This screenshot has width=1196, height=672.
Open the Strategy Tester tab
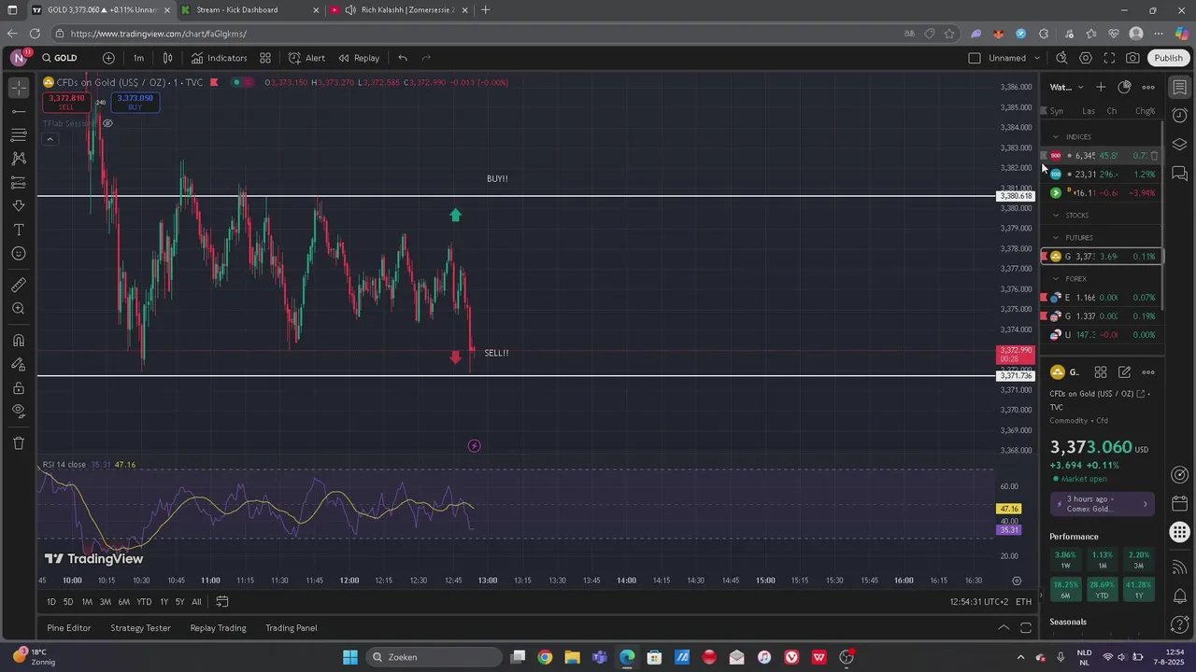[x=140, y=628]
